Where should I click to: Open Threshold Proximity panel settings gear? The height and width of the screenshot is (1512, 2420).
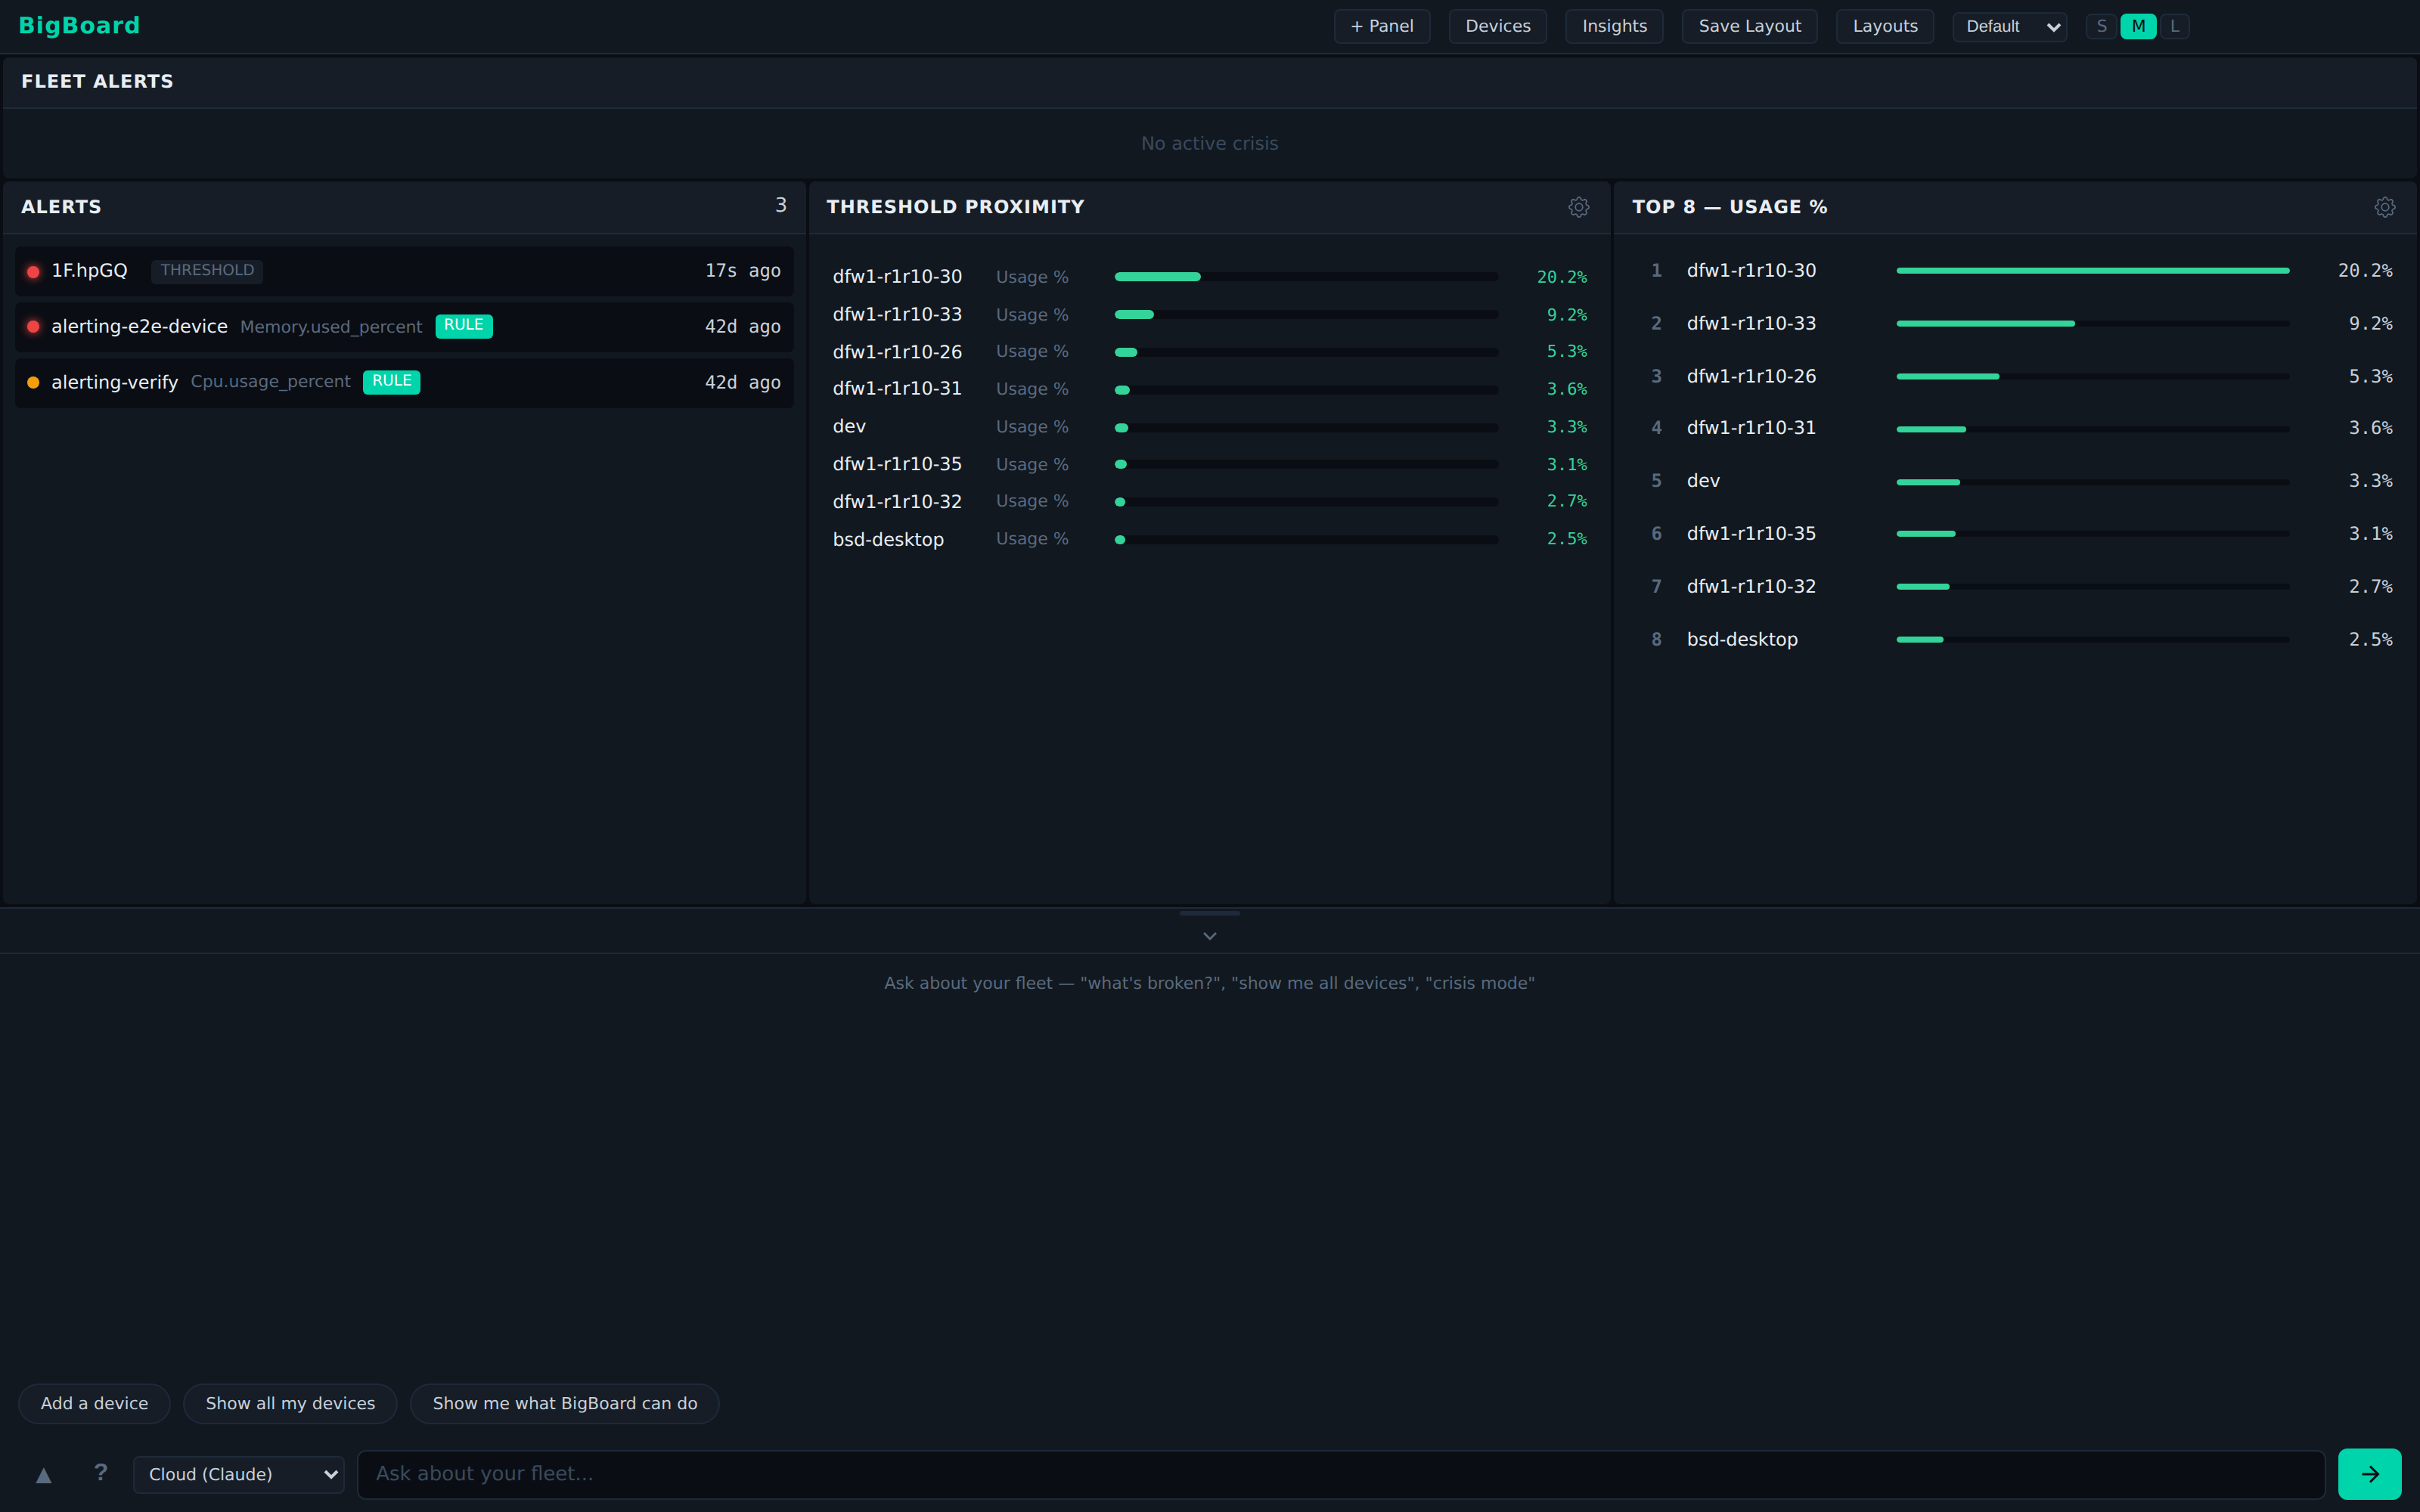[x=1578, y=207]
